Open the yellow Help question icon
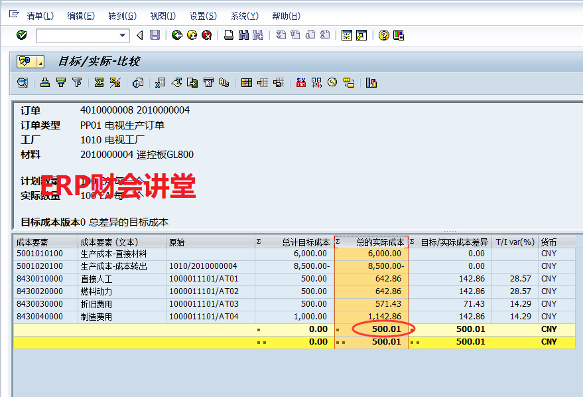 tap(383, 35)
